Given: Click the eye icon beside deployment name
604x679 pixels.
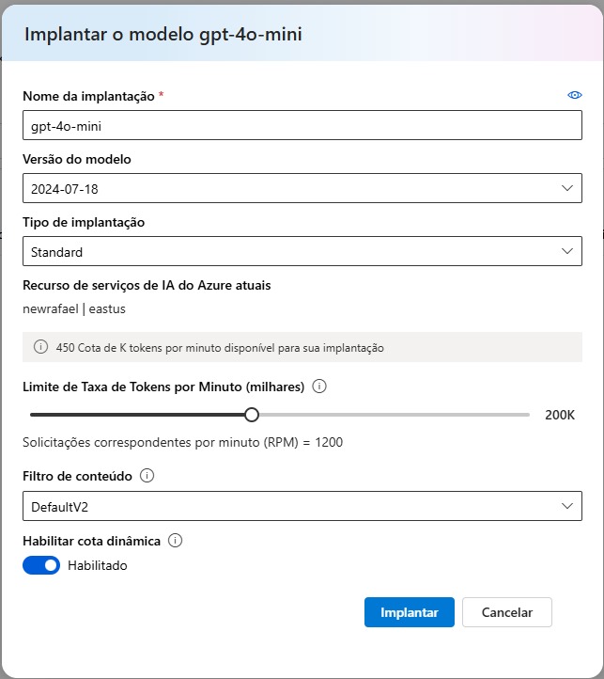Looking at the screenshot, I should 575,96.
